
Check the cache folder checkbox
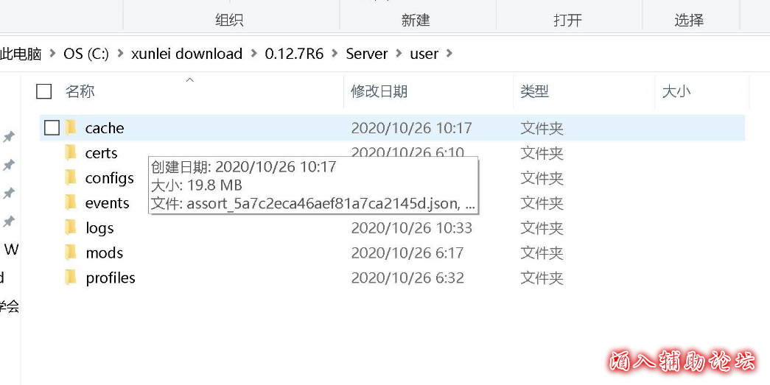tap(52, 128)
